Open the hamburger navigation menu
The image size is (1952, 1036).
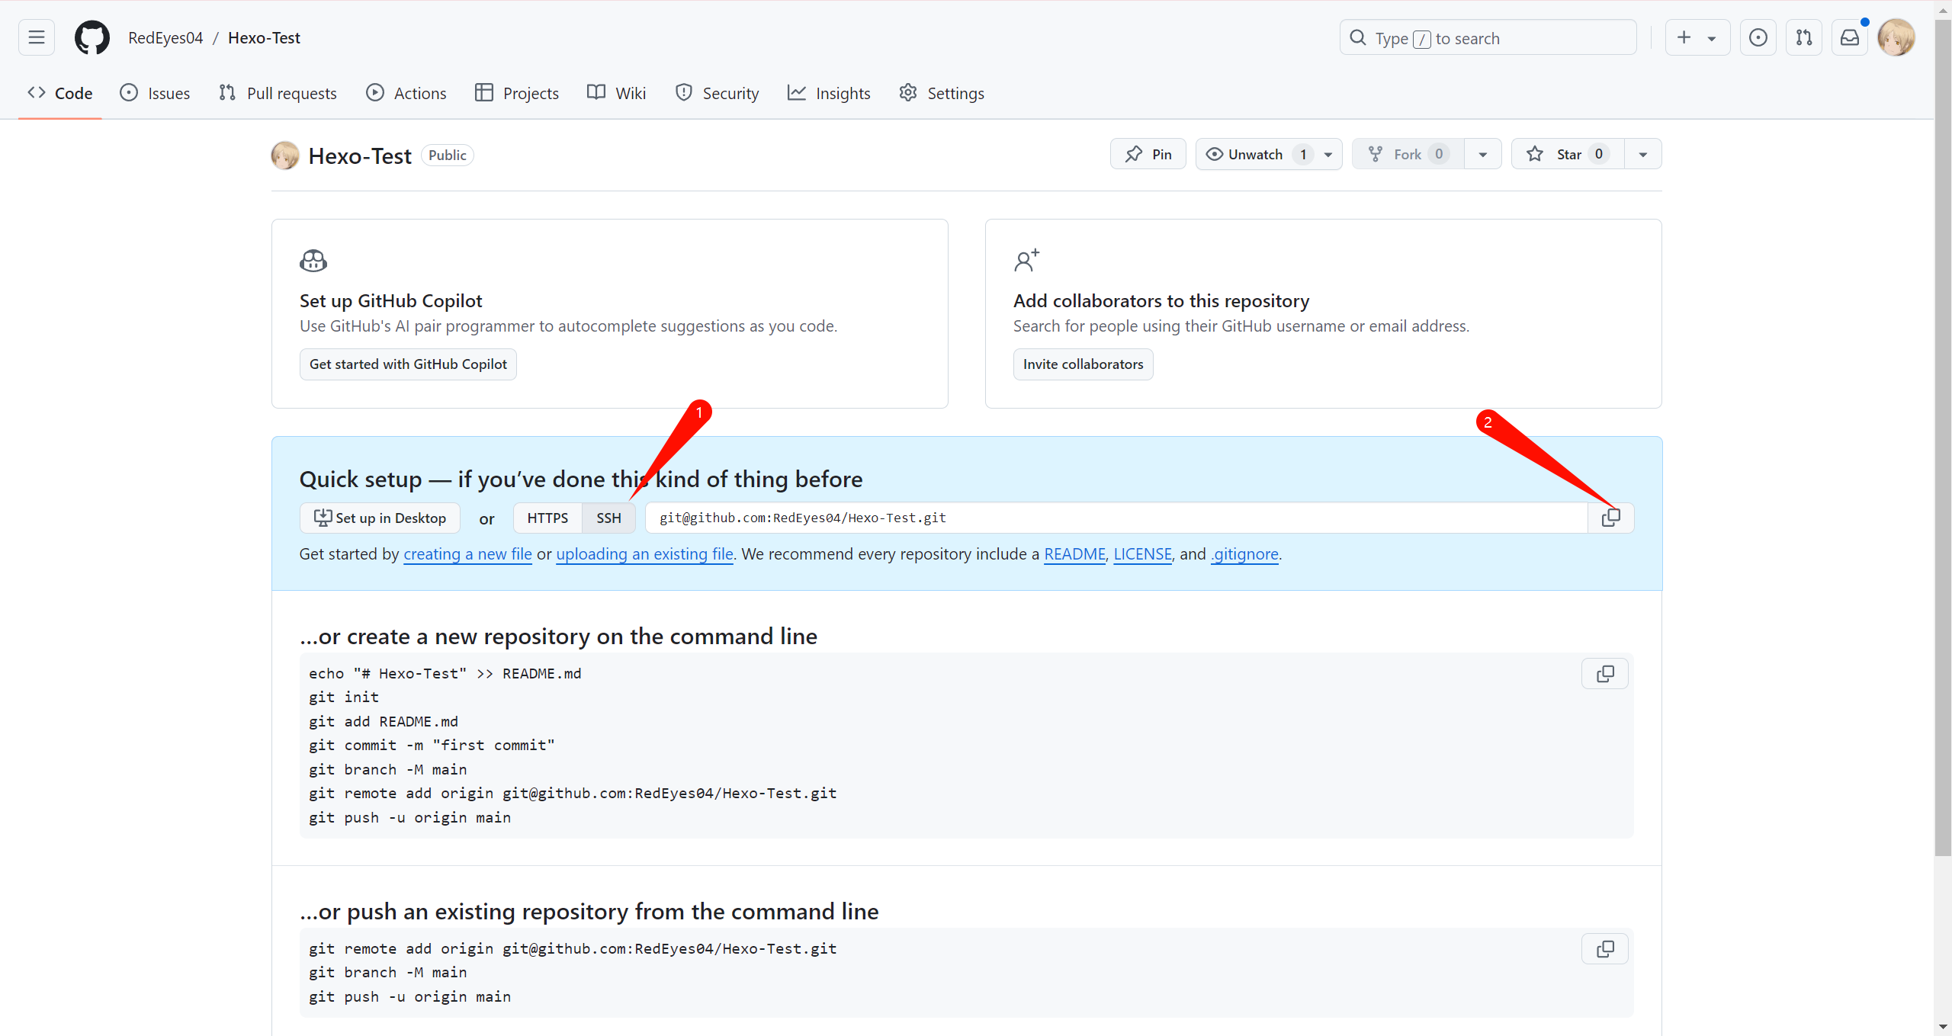point(36,37)
